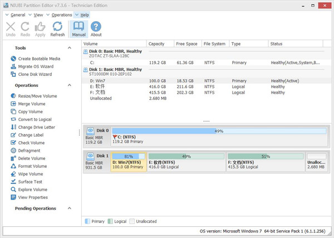Sort by the File System column header

pyautogui.click(x=215, y=43)
